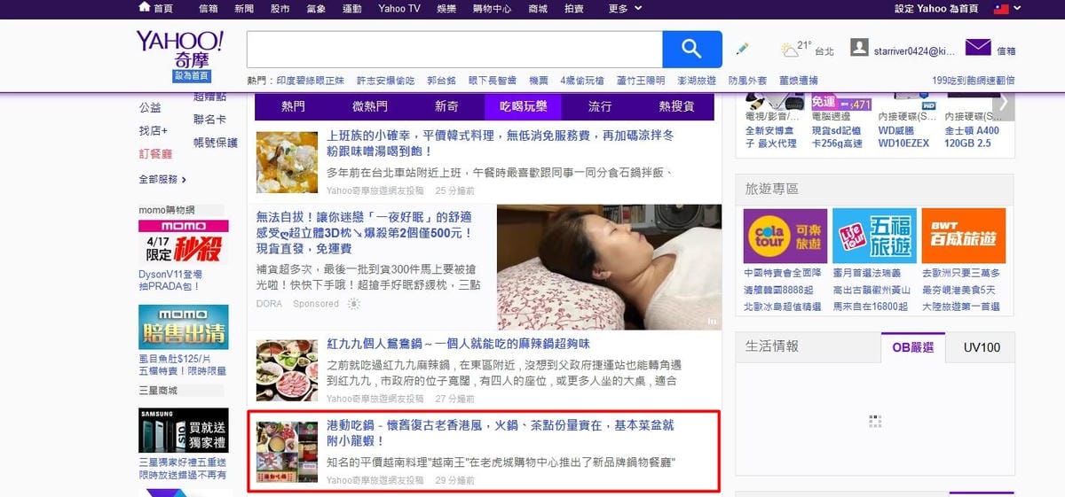Click 聯名卡 in the left sidebar
Viewport: 1065px width, 497px height.
tap(209, 119)
